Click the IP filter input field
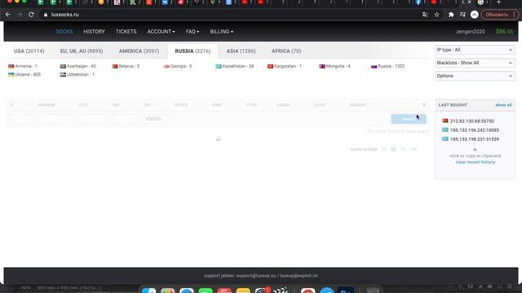 21,119
